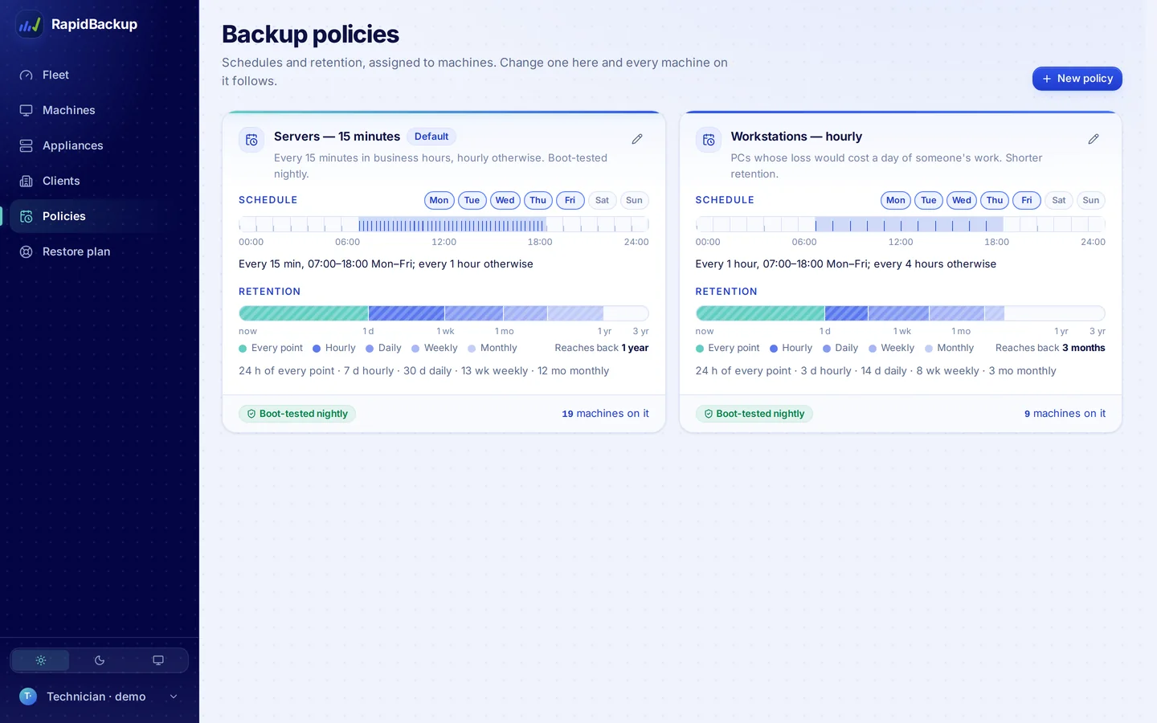Go to the Machines page
1157x723 pixels.
pyautogui.click(x=100, y=110)
